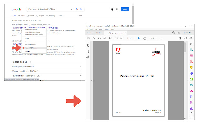Click the Acrobat vertical scrollbar thumb
Screen dimensions: 199x124
(185, 48)
